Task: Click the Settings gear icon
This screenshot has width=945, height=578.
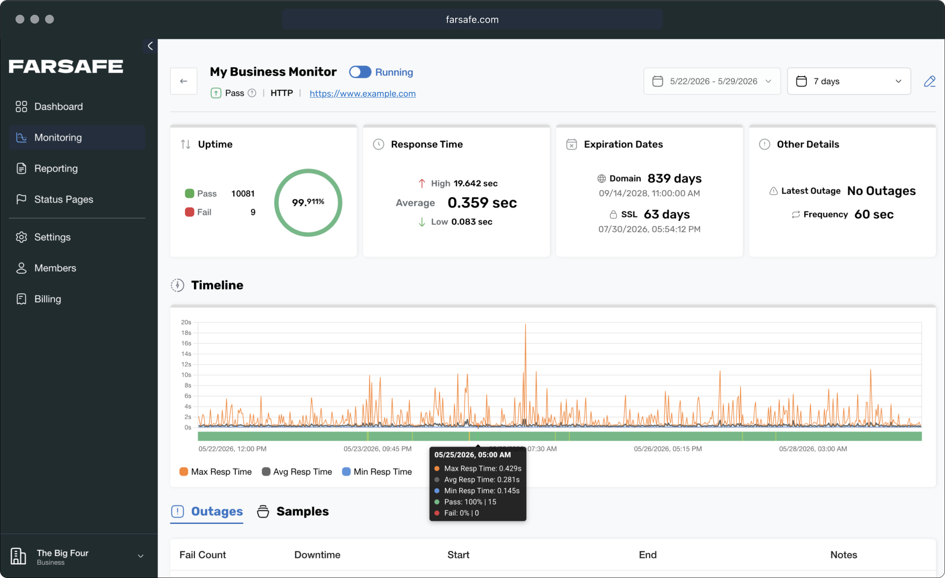Action: click(21, 237)
